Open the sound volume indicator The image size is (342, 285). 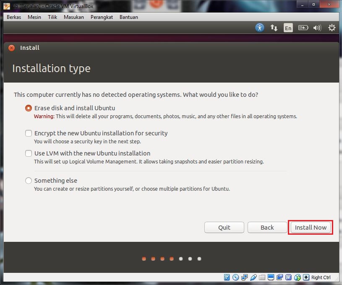(317, 28)
